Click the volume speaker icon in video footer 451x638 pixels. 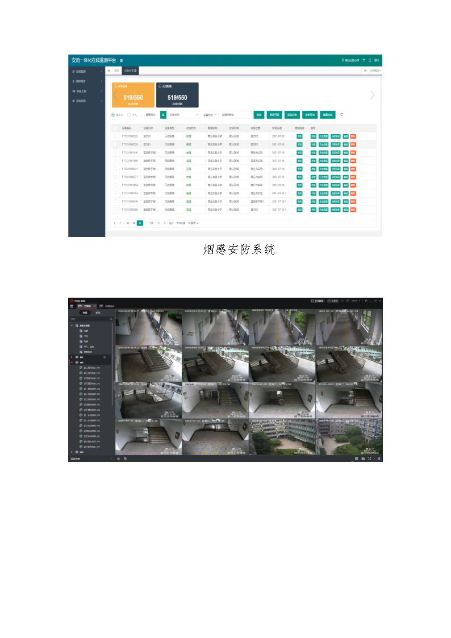pos(118,458)
